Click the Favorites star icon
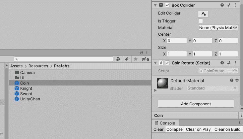This screenshot has width=243, height=139. pyautogui.click(x=136, y=59)
